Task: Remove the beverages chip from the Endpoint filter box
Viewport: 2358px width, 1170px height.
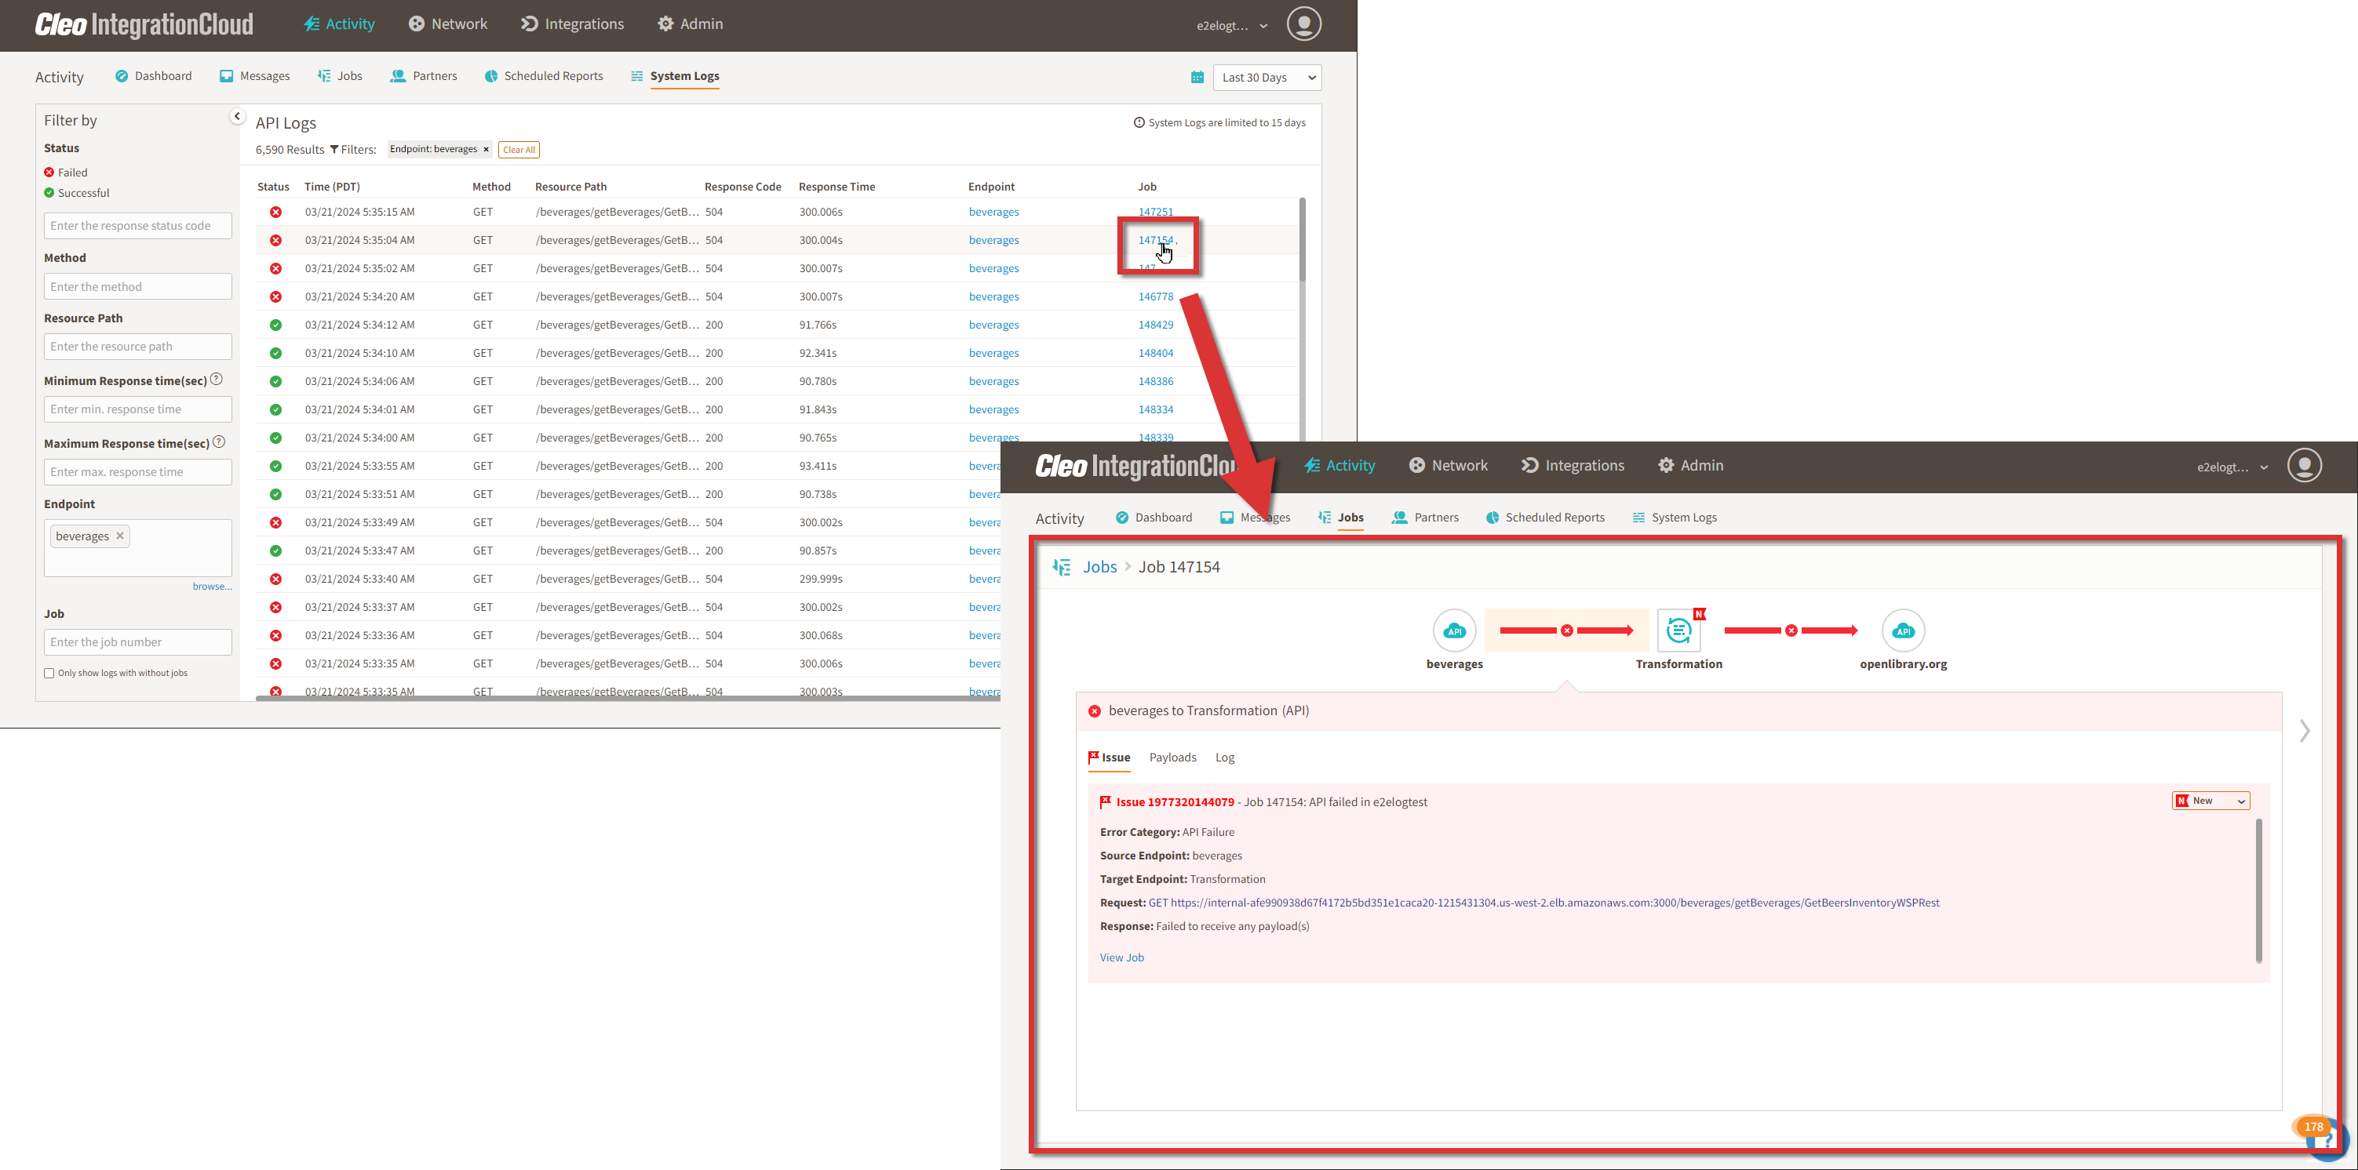Action: [120, 536]
